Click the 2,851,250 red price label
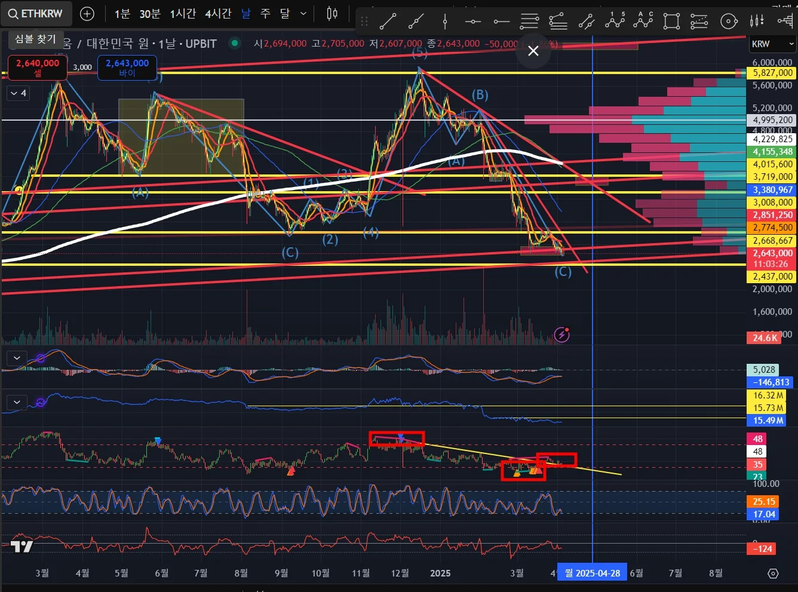The height and width of the screenshot is (592, 798). (x=772, y=215)
